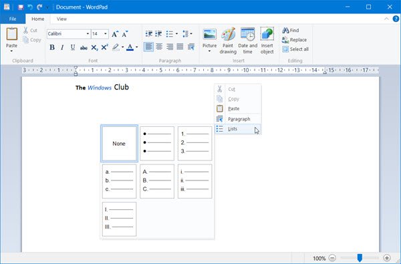Insert Date and time icon

tap(247, 34)
